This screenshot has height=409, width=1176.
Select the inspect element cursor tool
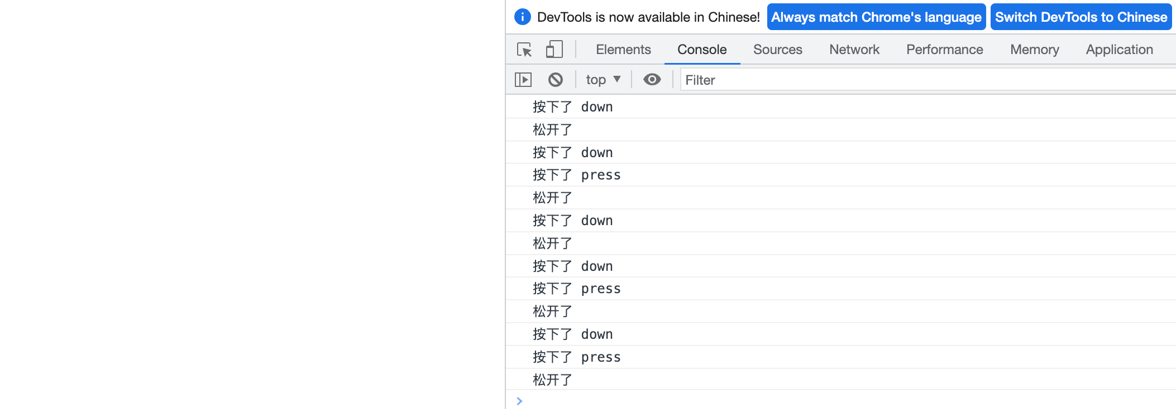tap(524, 50)
